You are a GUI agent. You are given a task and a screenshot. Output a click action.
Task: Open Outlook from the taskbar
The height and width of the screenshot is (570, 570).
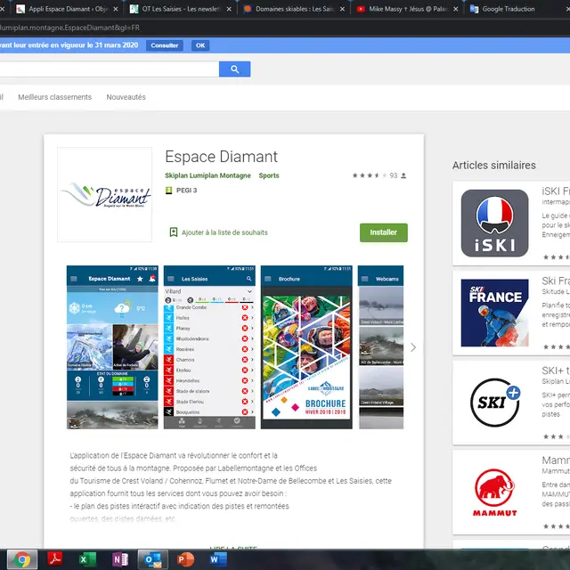[x=152, y=559]
